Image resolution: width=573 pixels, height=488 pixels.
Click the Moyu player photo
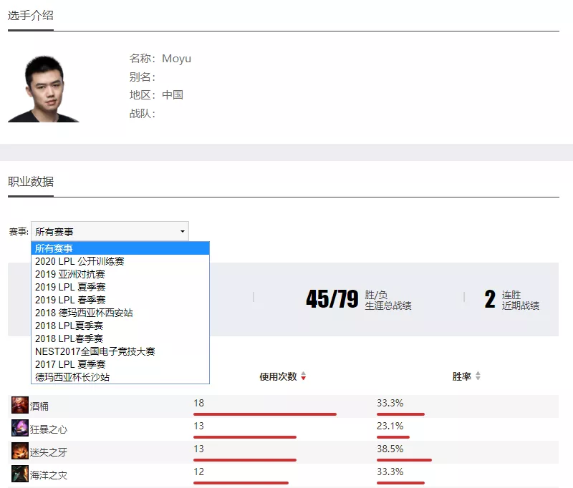[x=43, y=86]
